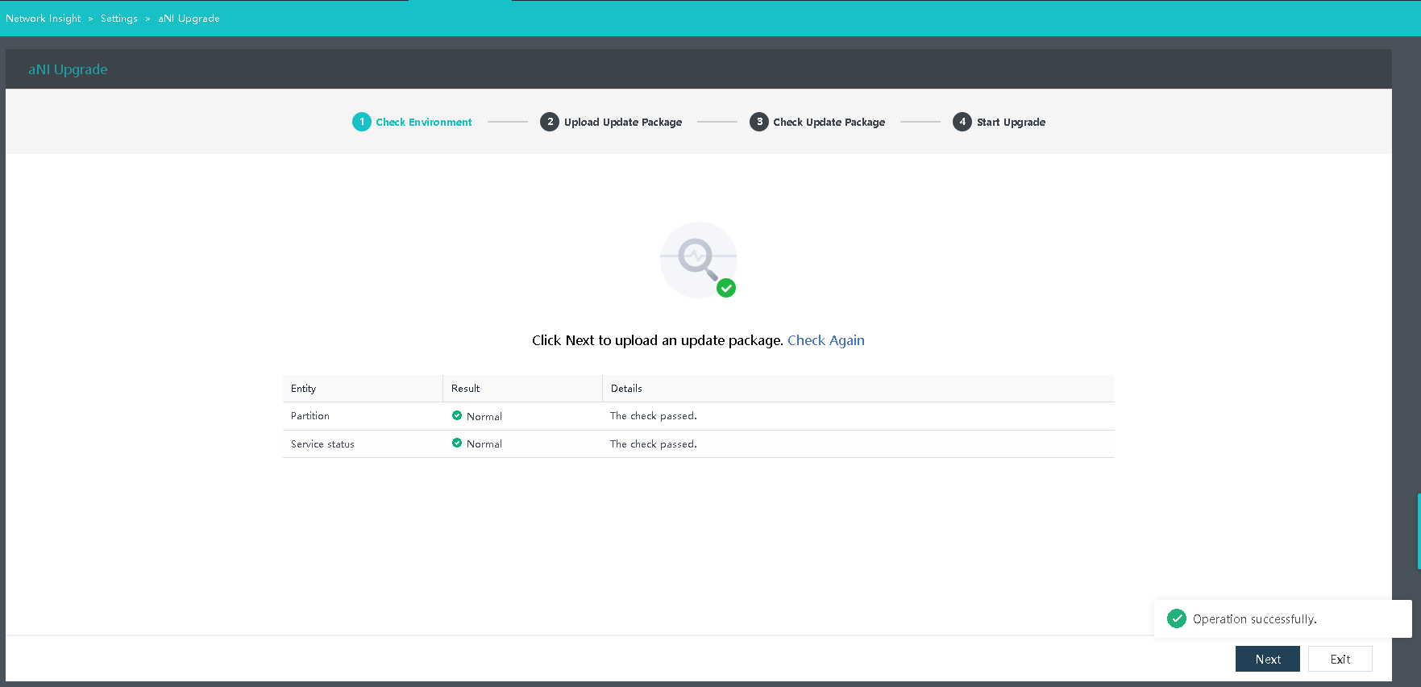The image size is (1421, 687).
Task: Click the Exit button
Action: pos(1340,659)
